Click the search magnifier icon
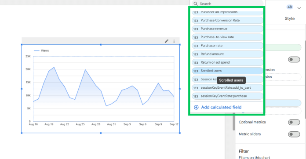The width and height of the screenshot is (306, 159). click(196, 4)
